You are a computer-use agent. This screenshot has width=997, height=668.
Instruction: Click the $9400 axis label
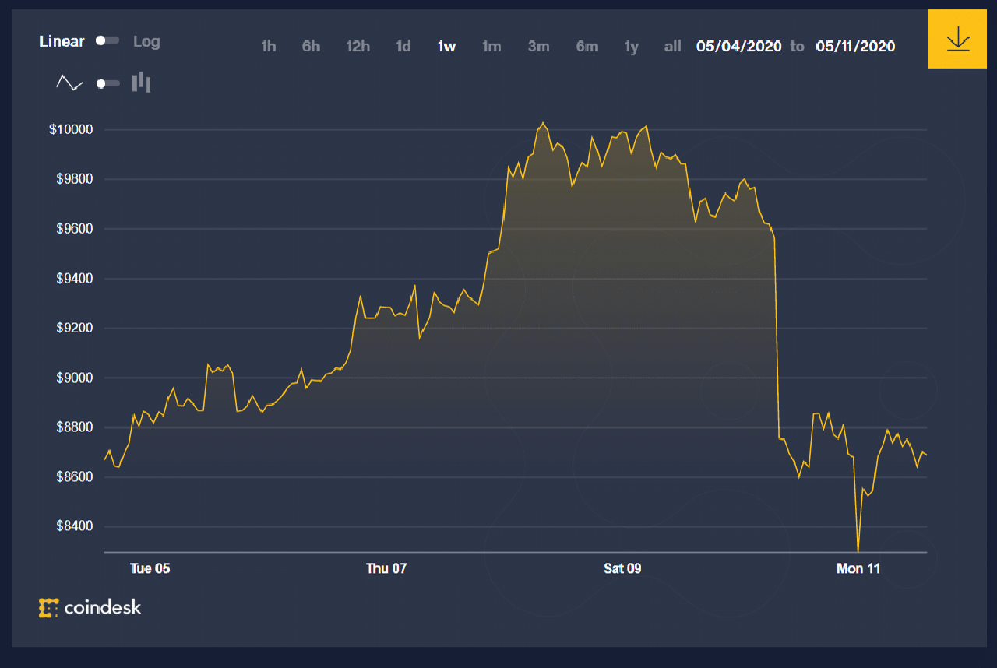point(74,279)
